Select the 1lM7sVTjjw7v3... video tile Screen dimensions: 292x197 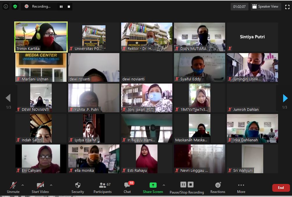[x=200, y=98]
